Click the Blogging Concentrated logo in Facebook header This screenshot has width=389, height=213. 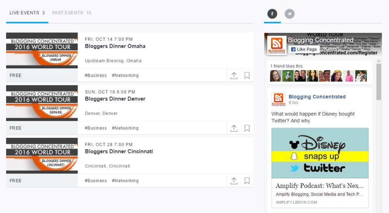click(277, 46)
